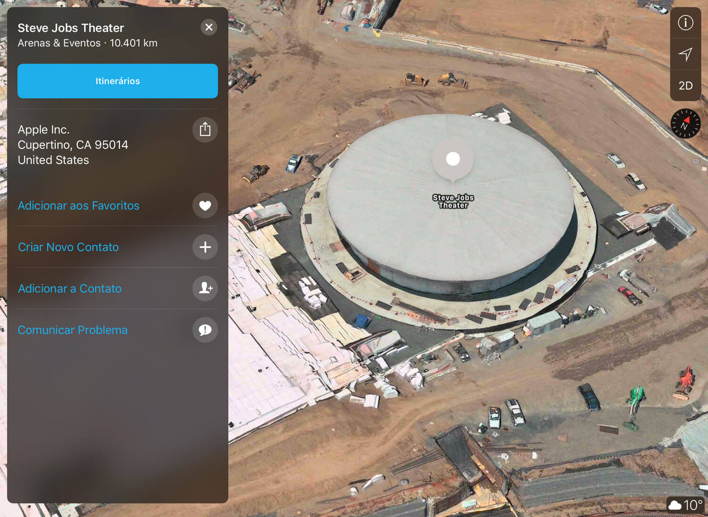Open Comunicar Problema
Image resolution: width=708 pixels, height=517 pixels.
[73, 330]
